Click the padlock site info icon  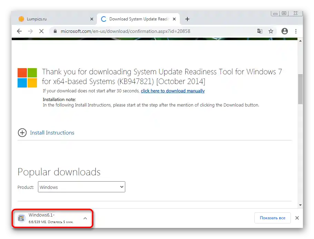pos(55,31)
